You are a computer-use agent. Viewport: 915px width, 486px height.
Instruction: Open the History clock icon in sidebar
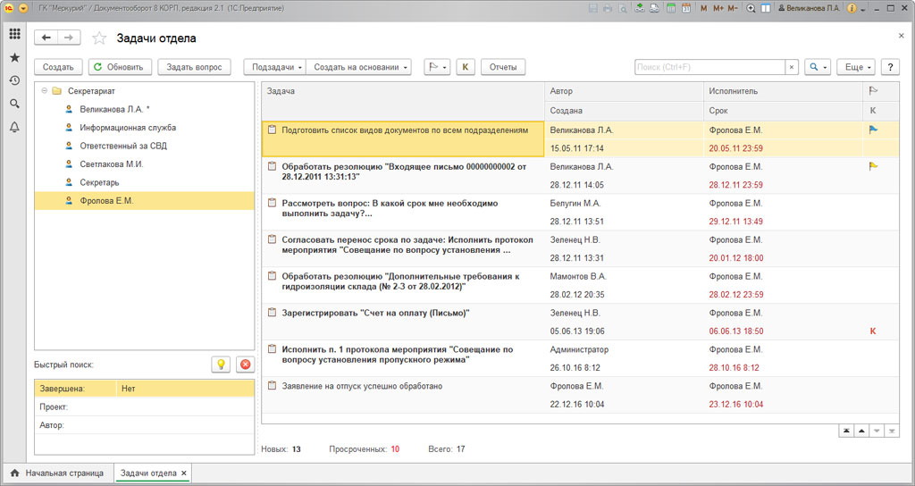pyautogui.click(x=14, y=80)
